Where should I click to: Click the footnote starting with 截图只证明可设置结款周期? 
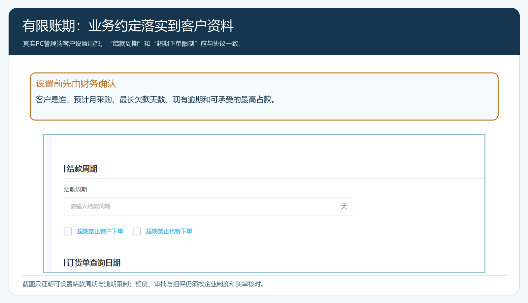(x=144, y=284)
